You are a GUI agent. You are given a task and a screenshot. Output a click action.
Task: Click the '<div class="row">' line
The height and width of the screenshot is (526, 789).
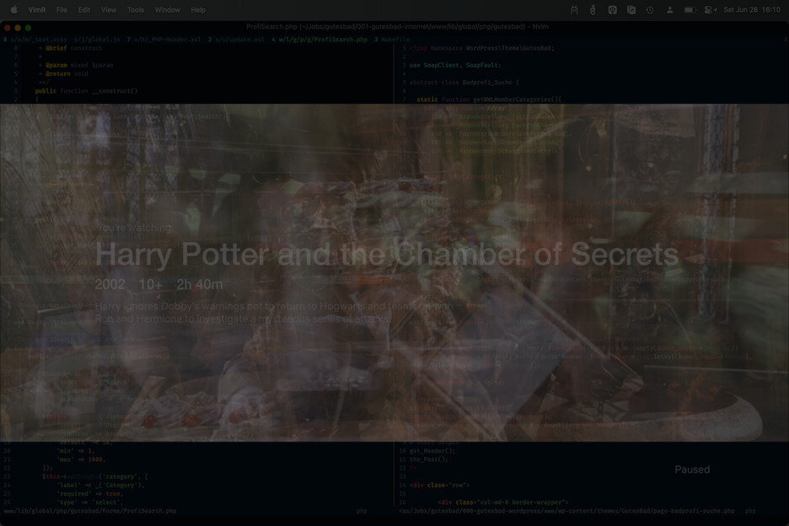(439, 486)
